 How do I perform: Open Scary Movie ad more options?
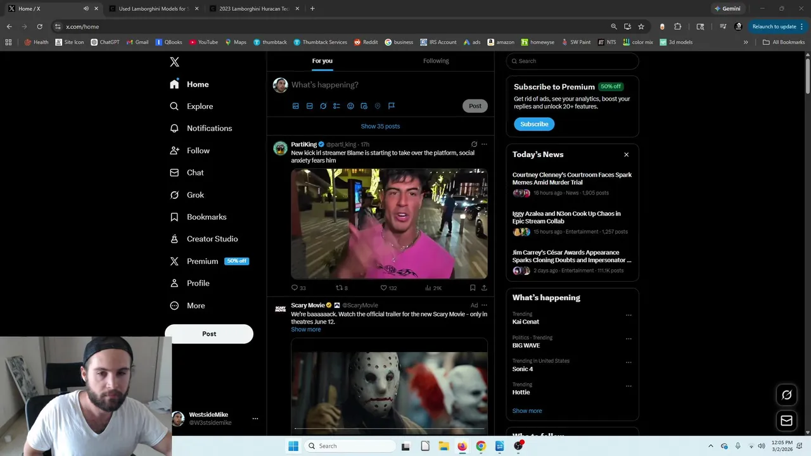click(484, 305)
